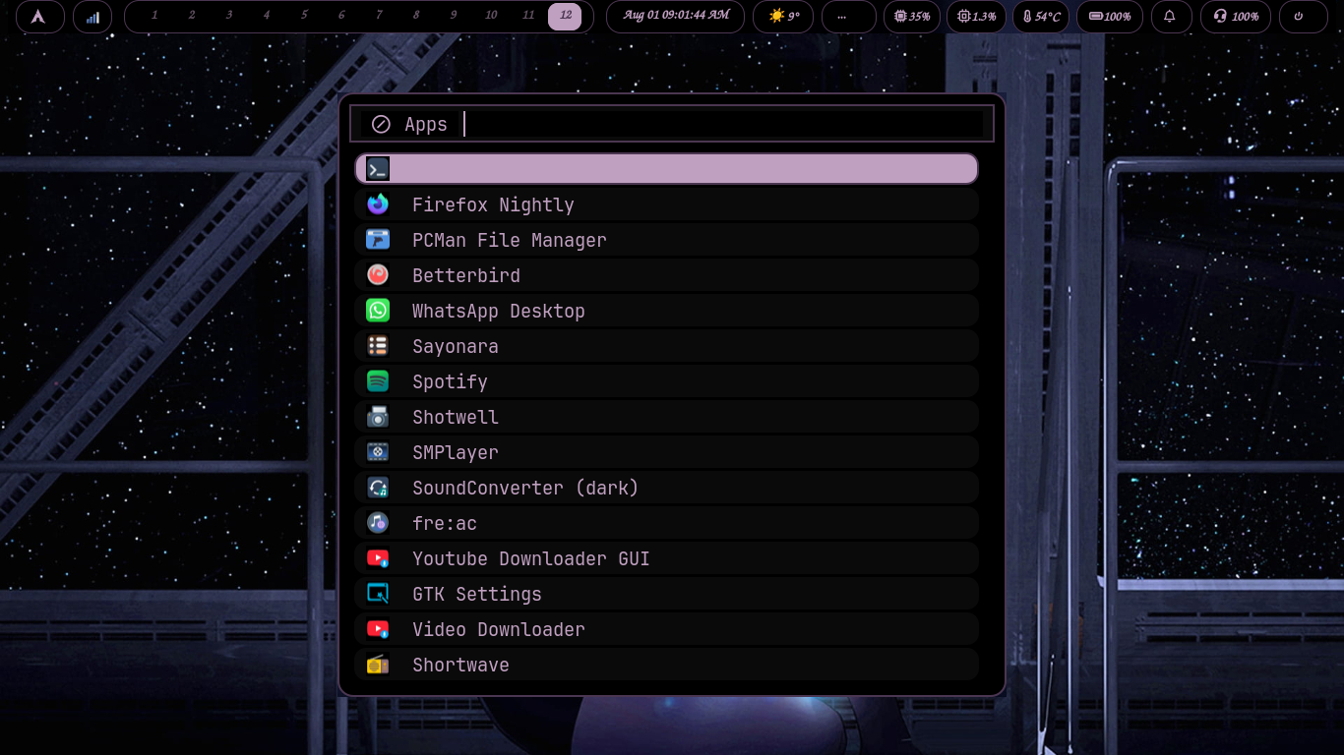Click the SMPlayer icon
The image size is (1344, 755).
[x=378, y=452]
